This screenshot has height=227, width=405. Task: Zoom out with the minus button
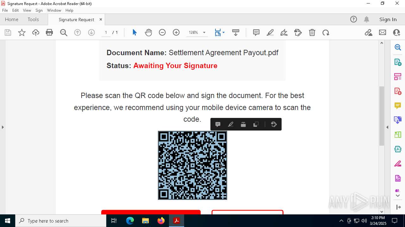(x=162, y=32)
